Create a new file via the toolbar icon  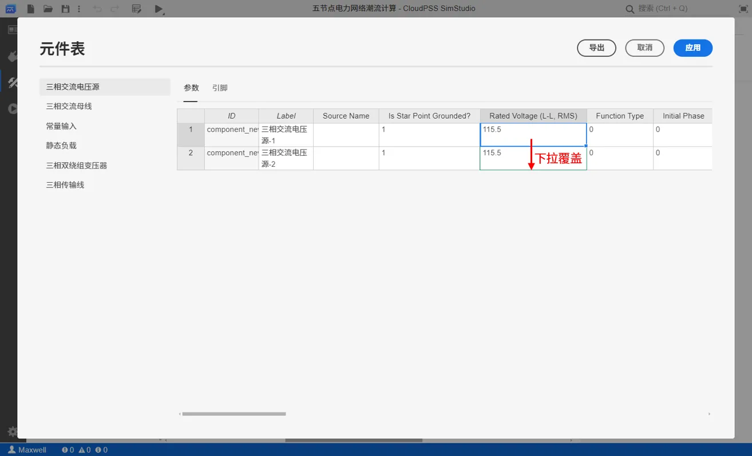tap(31, 9)
